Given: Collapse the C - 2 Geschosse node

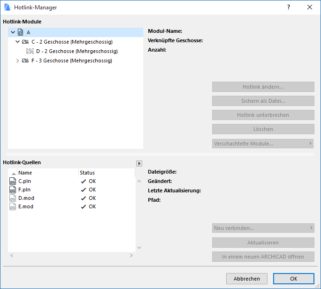Looking at the screenshot, I should pyautogui.click(x=18, y=42).
